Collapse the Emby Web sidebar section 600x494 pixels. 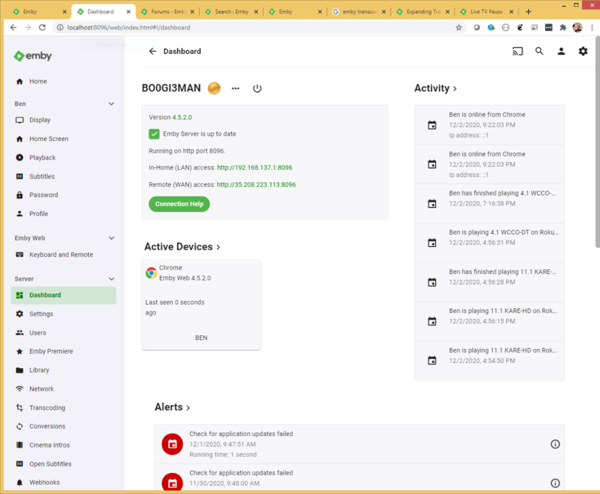(x=111, y=238)
